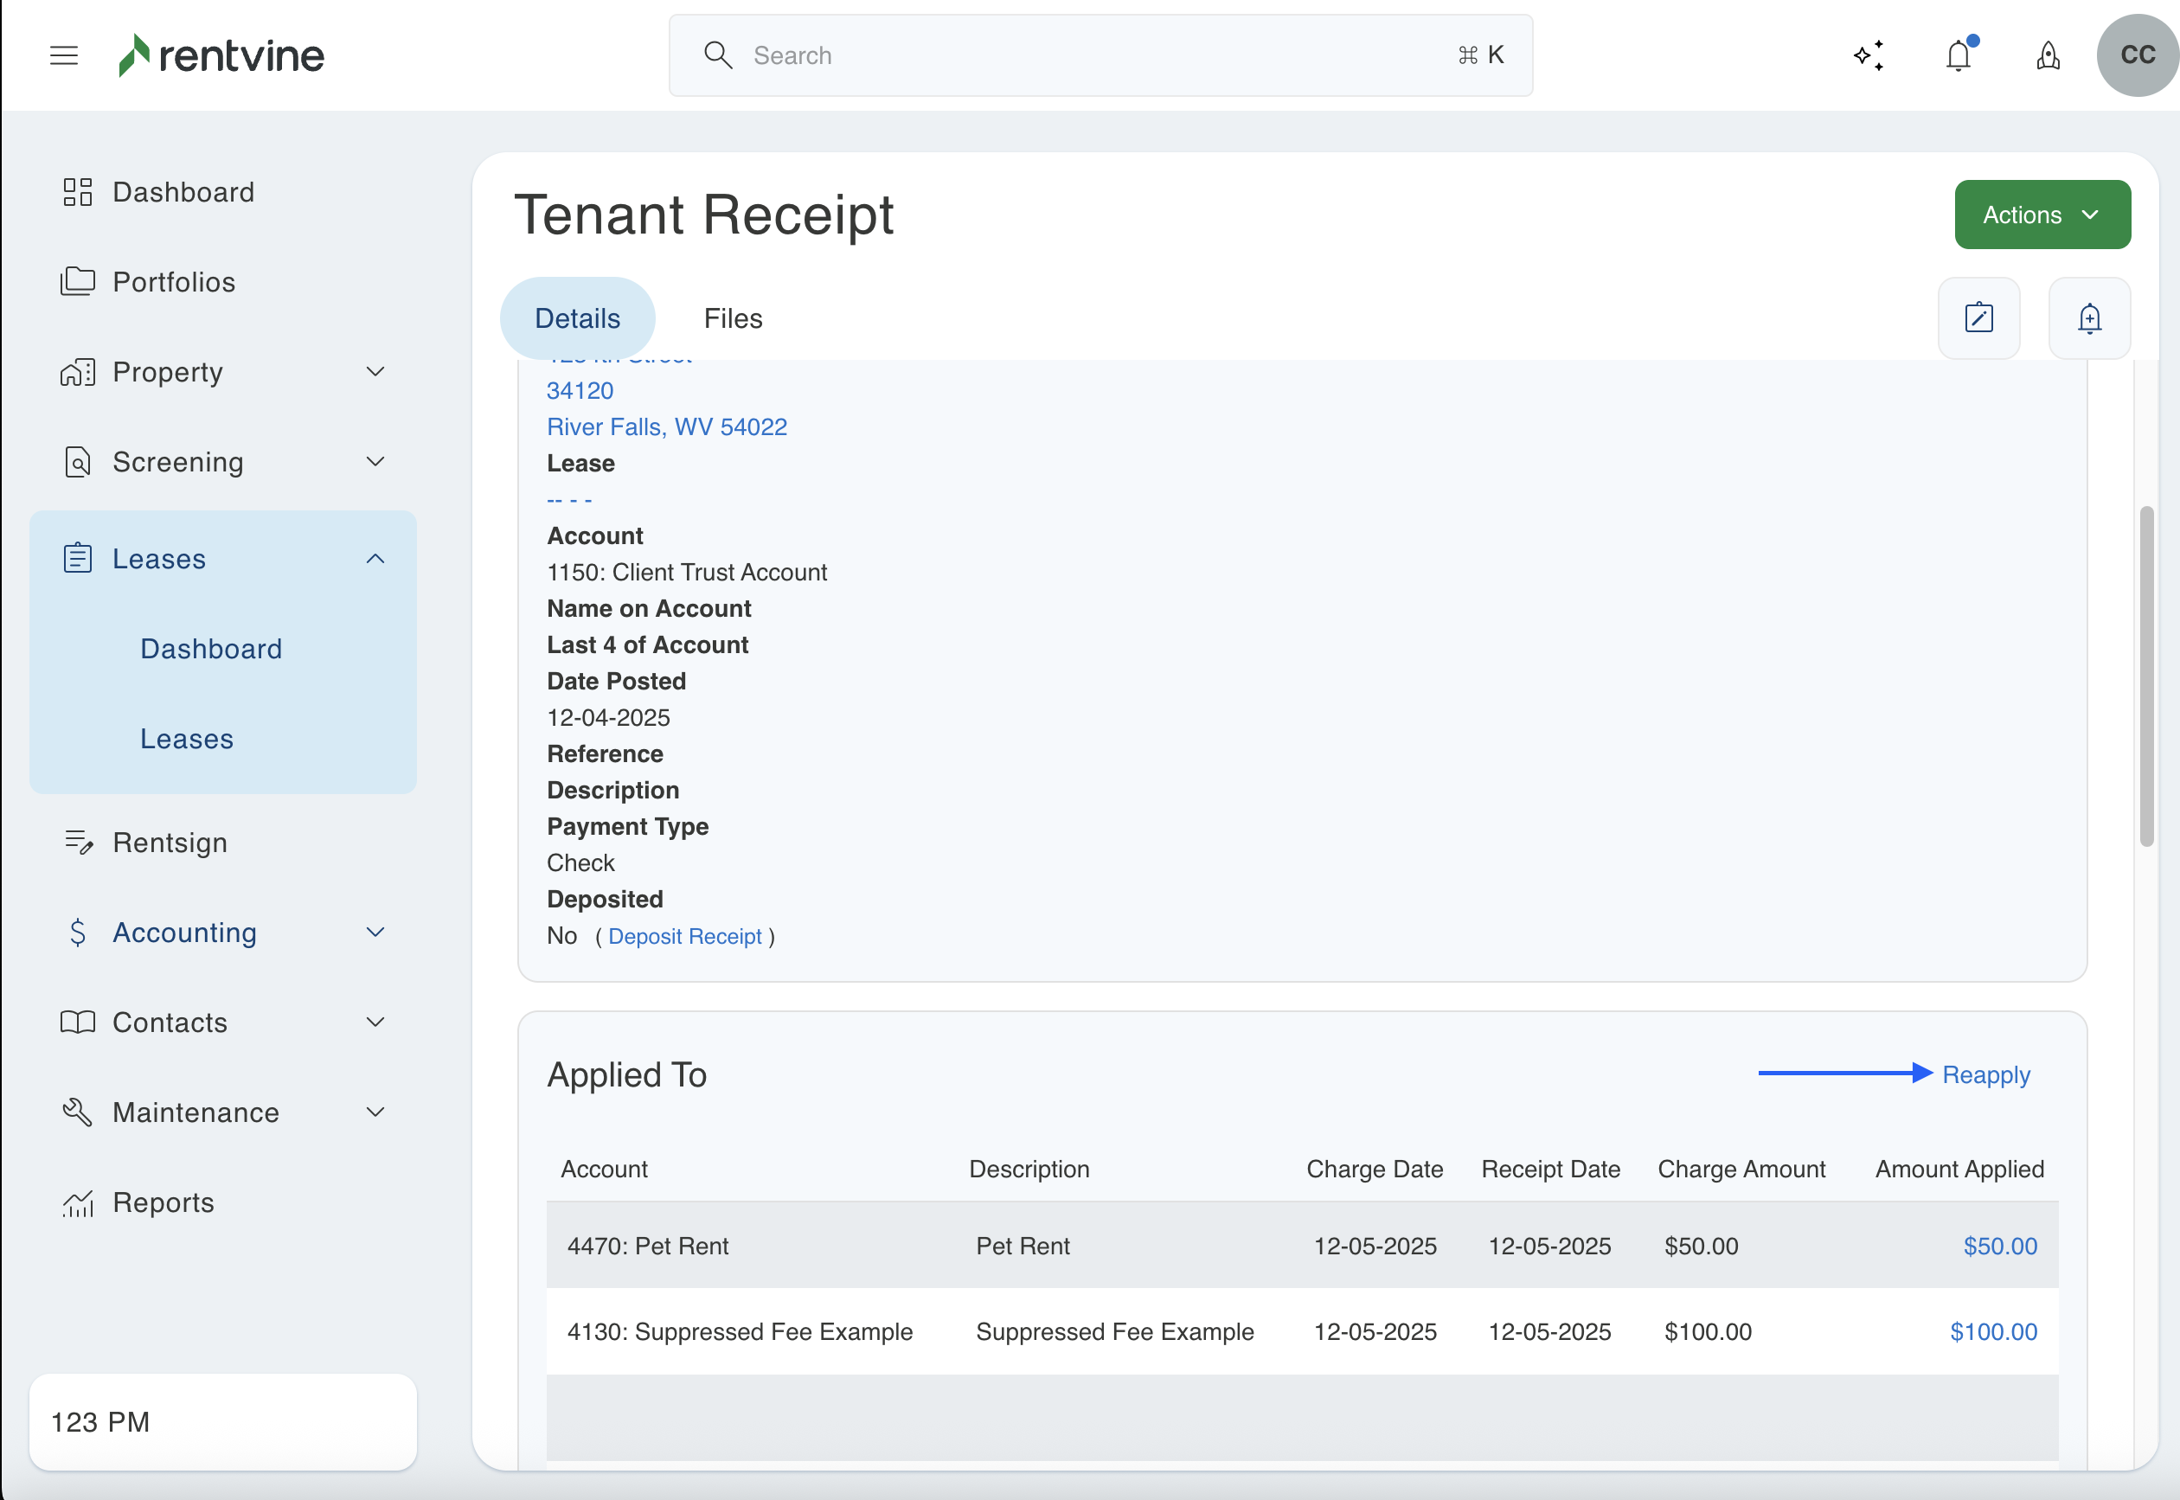Collapse the Leases section chevron
This screenshot has height=1500, width=2180.
click(375, 558)
